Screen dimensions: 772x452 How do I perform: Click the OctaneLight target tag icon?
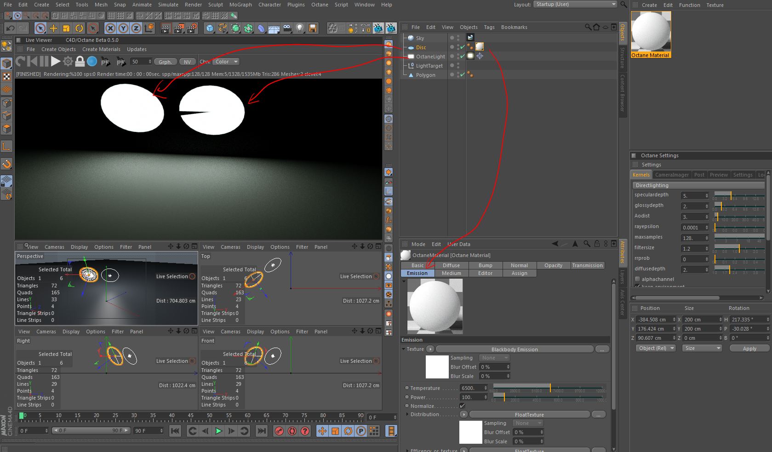pos(480,56)
